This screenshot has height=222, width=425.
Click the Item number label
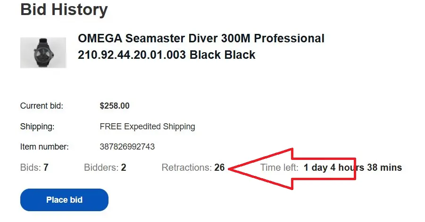coord(44,147)
